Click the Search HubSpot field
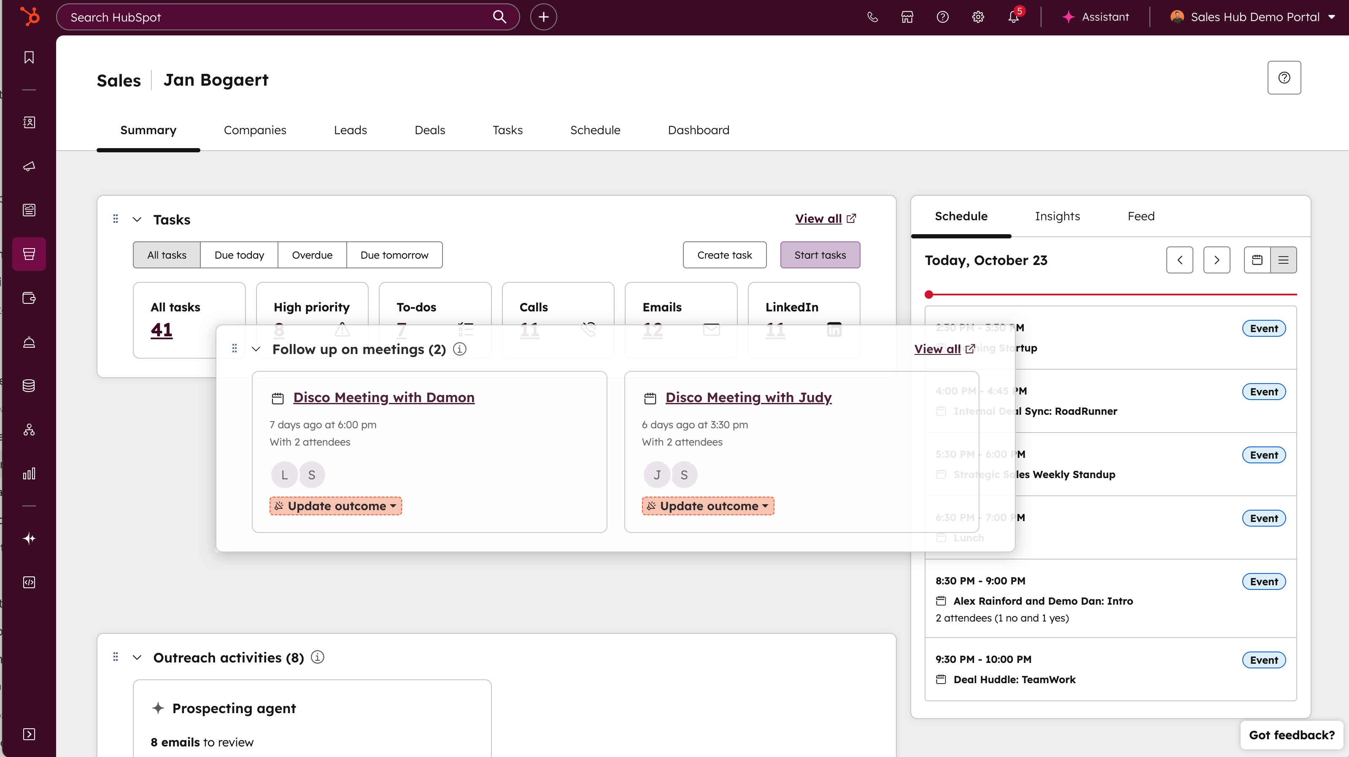 [x=278, y=17]
